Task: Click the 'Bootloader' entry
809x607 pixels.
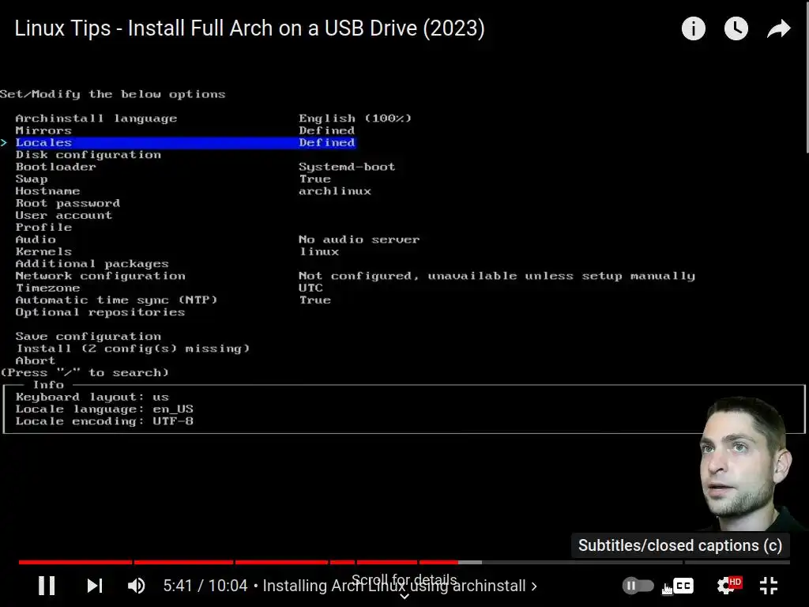Action: [x=56, y=167]
